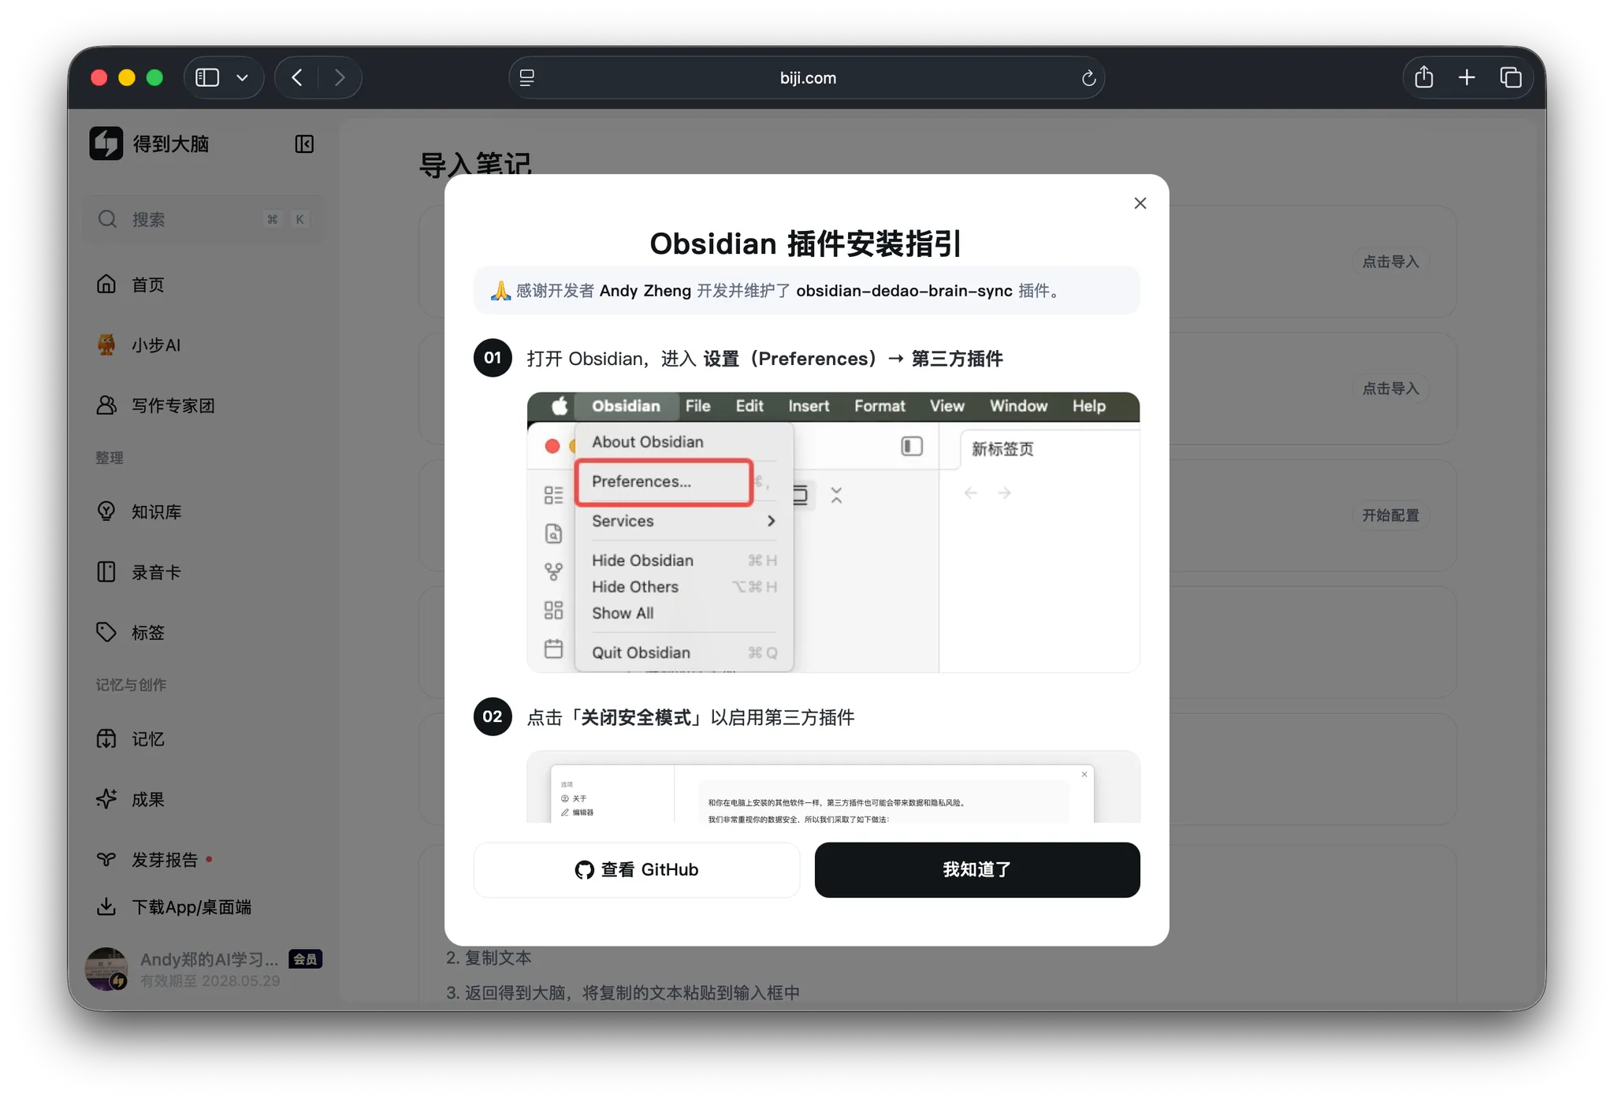1614x1101 pixels.
Task: Confirm with the 我知道了 button
Action: [x=977, y=869]
